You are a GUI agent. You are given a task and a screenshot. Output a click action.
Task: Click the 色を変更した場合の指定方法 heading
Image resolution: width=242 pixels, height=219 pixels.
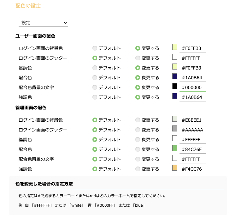[44, 184]
